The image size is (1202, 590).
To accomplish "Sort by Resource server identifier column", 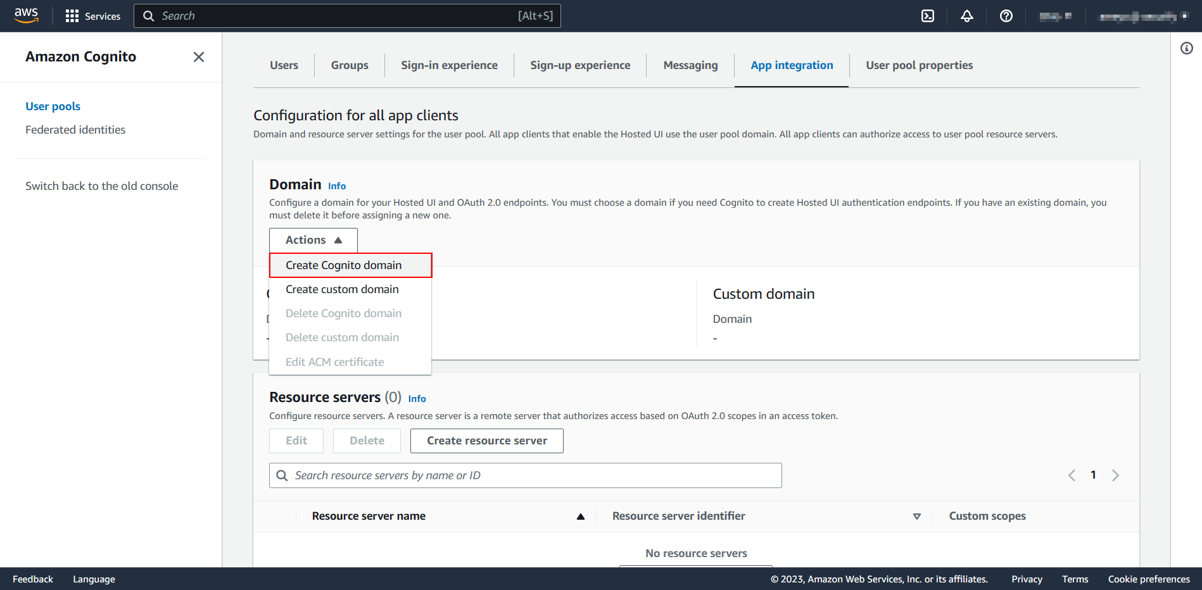I will point(916,517).
